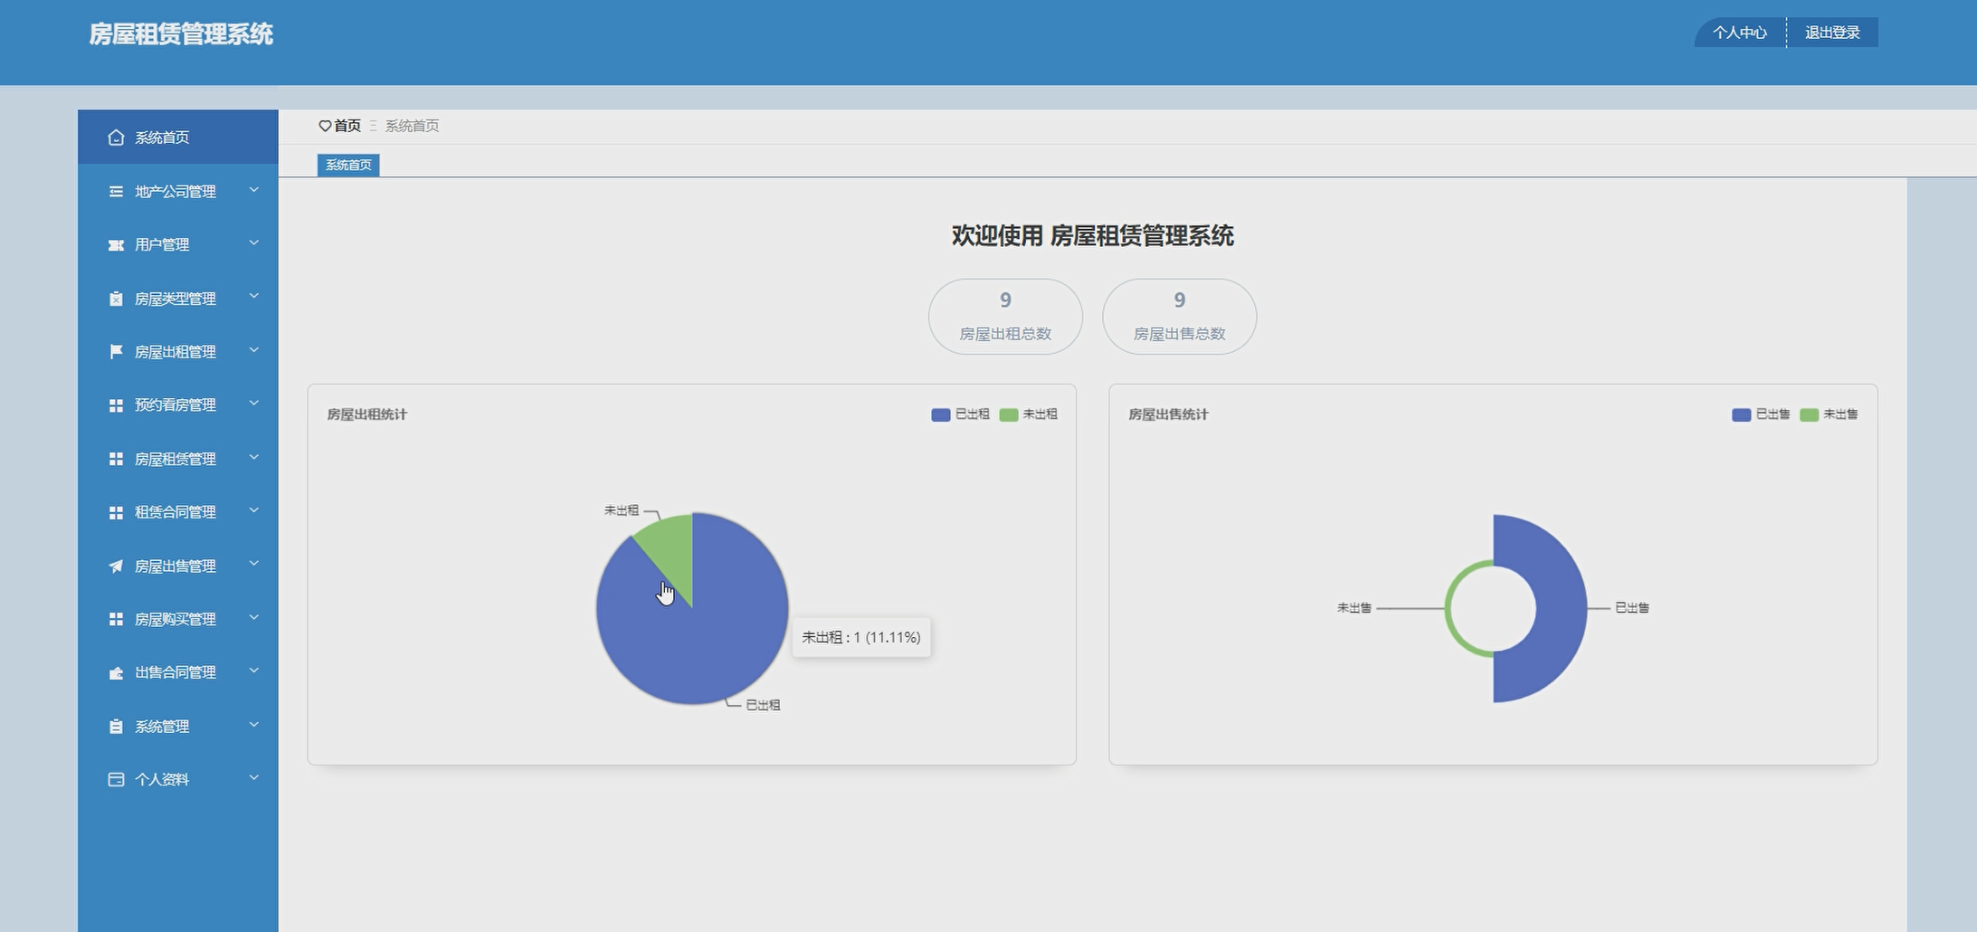The width and height of the screenshot is (1977, 932).
Task: Click the clipboard icon beside 系统管理
Action: [116, 727]
